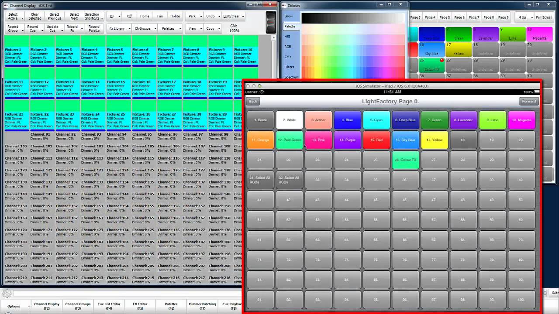559x314 pixels.
Task: Open the Record Fx dropdown
Action: [73, 28]
